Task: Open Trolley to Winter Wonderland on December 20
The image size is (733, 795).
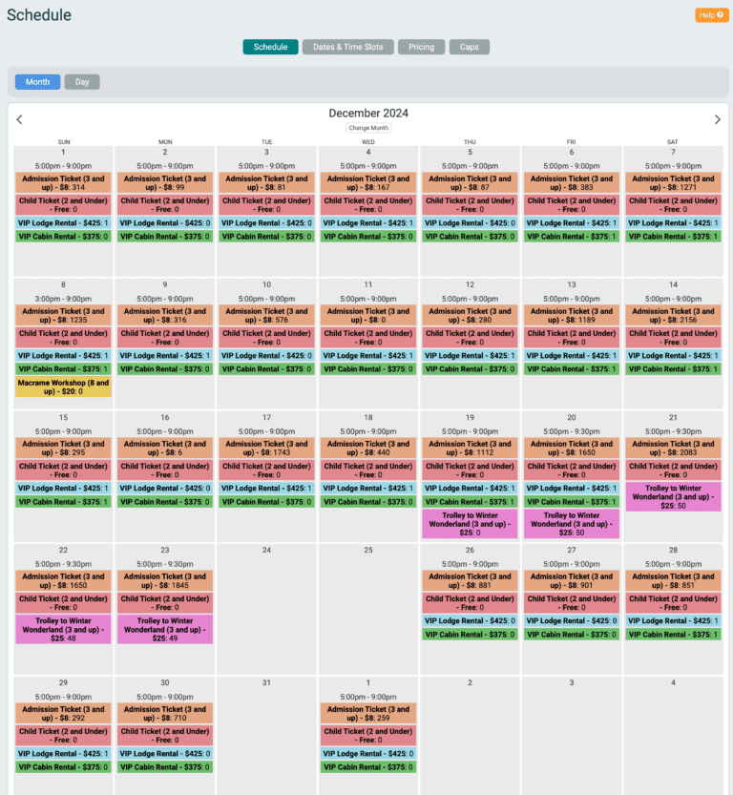Action: 572,524
